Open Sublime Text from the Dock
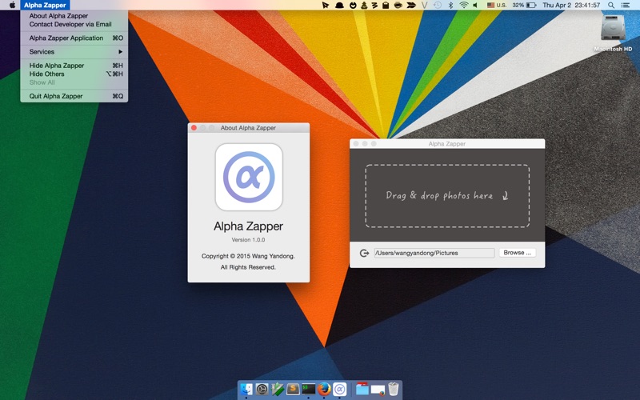The image size is (640, 400). point(293,389)
